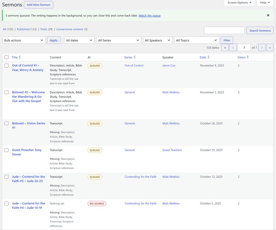Expand the Help panel
This screenshot has width=276, height=230.
click(x=265, y=3)
